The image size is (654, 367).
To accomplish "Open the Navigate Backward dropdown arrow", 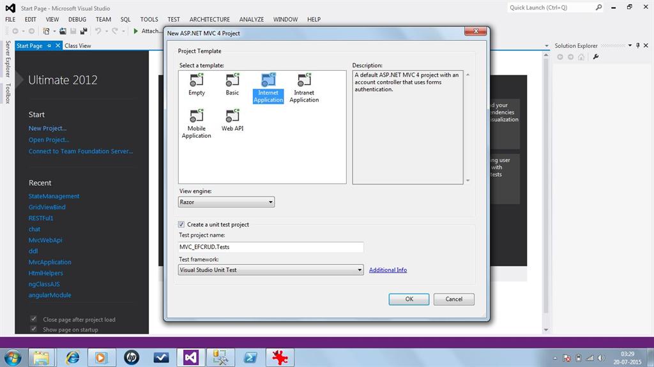I will point(23,31).
